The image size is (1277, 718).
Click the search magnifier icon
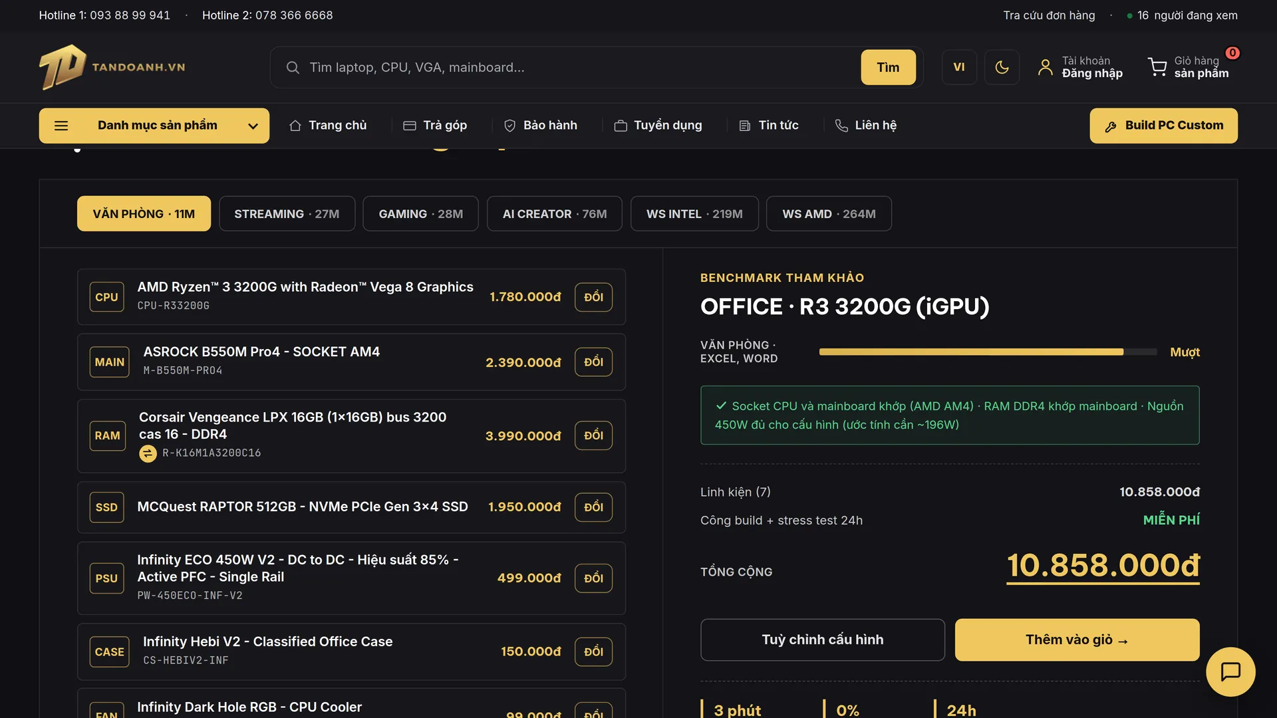tap(293, 67)
